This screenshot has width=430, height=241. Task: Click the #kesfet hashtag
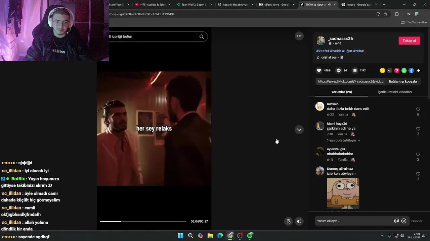coord(322,51)
